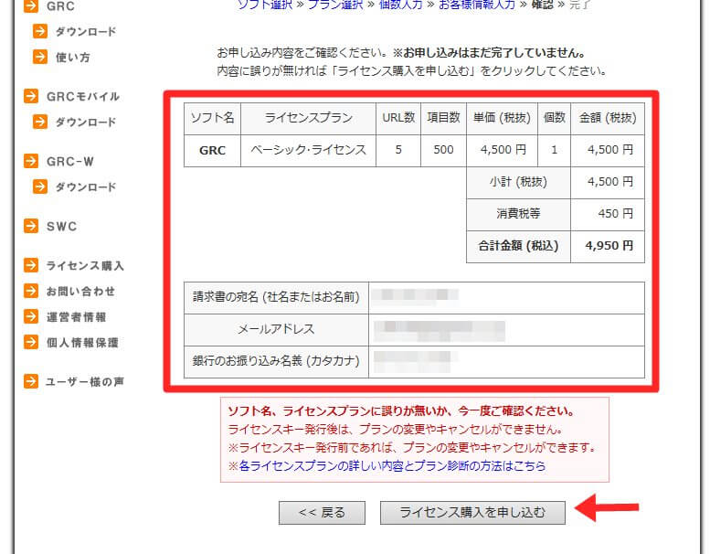The height and width of the screenshot is (554, 710).
Task: Open the ユーザー様の声 page
Action: [85, 381]
